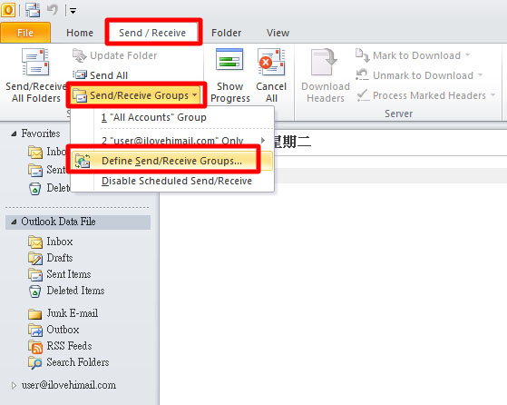
Task: Click the Undo icon in quick access toolbar
Action: 52,10
